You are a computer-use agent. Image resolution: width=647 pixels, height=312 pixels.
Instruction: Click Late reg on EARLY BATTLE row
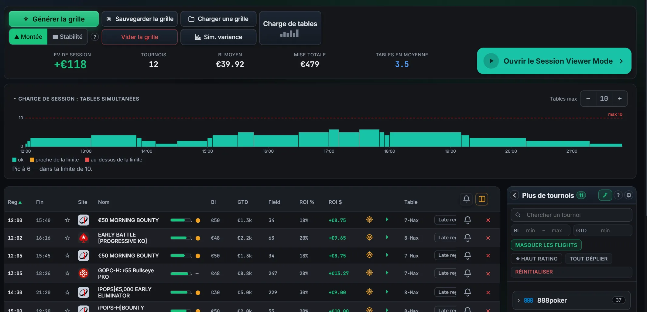[x=446, y=238]
